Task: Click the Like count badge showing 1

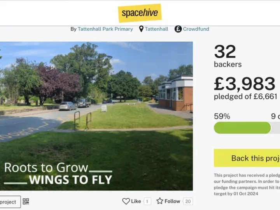Action: tap(147, 201)
